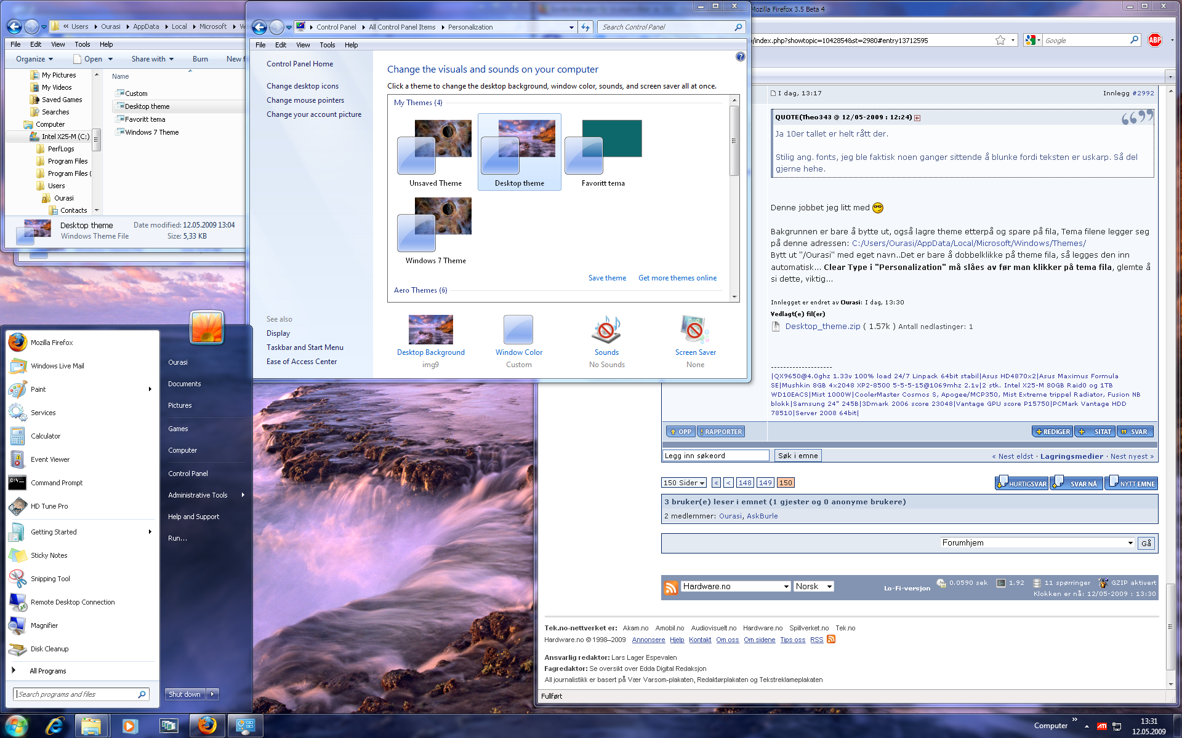Open the Norsk language dropdown
Viewport: 1182px width, 738px height.
pyautogui.click(x=813, y=587)
